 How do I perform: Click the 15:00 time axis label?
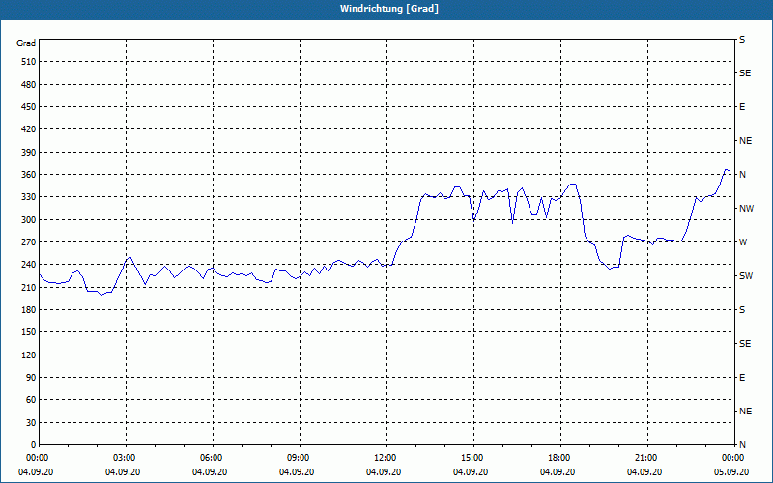coord(473,458)
